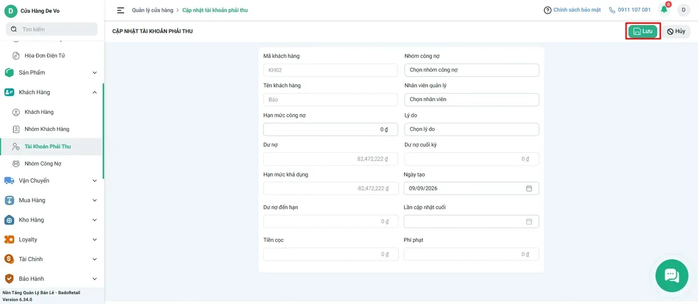Click the Hạn mức công nợ input

[330, 129]
